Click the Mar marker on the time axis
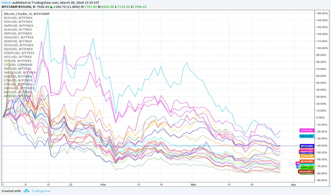Screen dimensions: 331x195 point(193,185)
